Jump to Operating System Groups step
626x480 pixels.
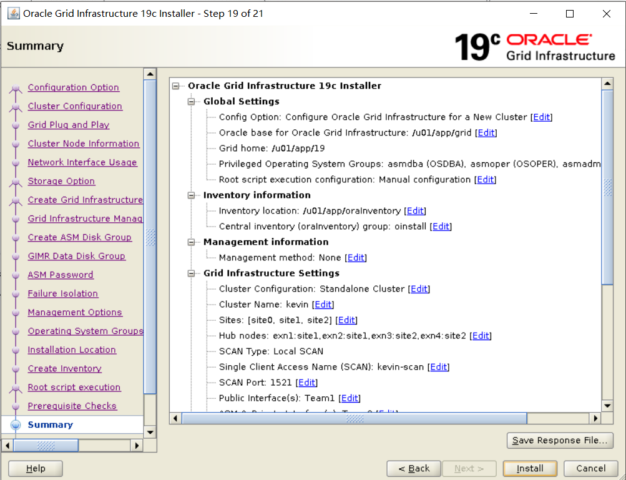(x=86, y=331)
